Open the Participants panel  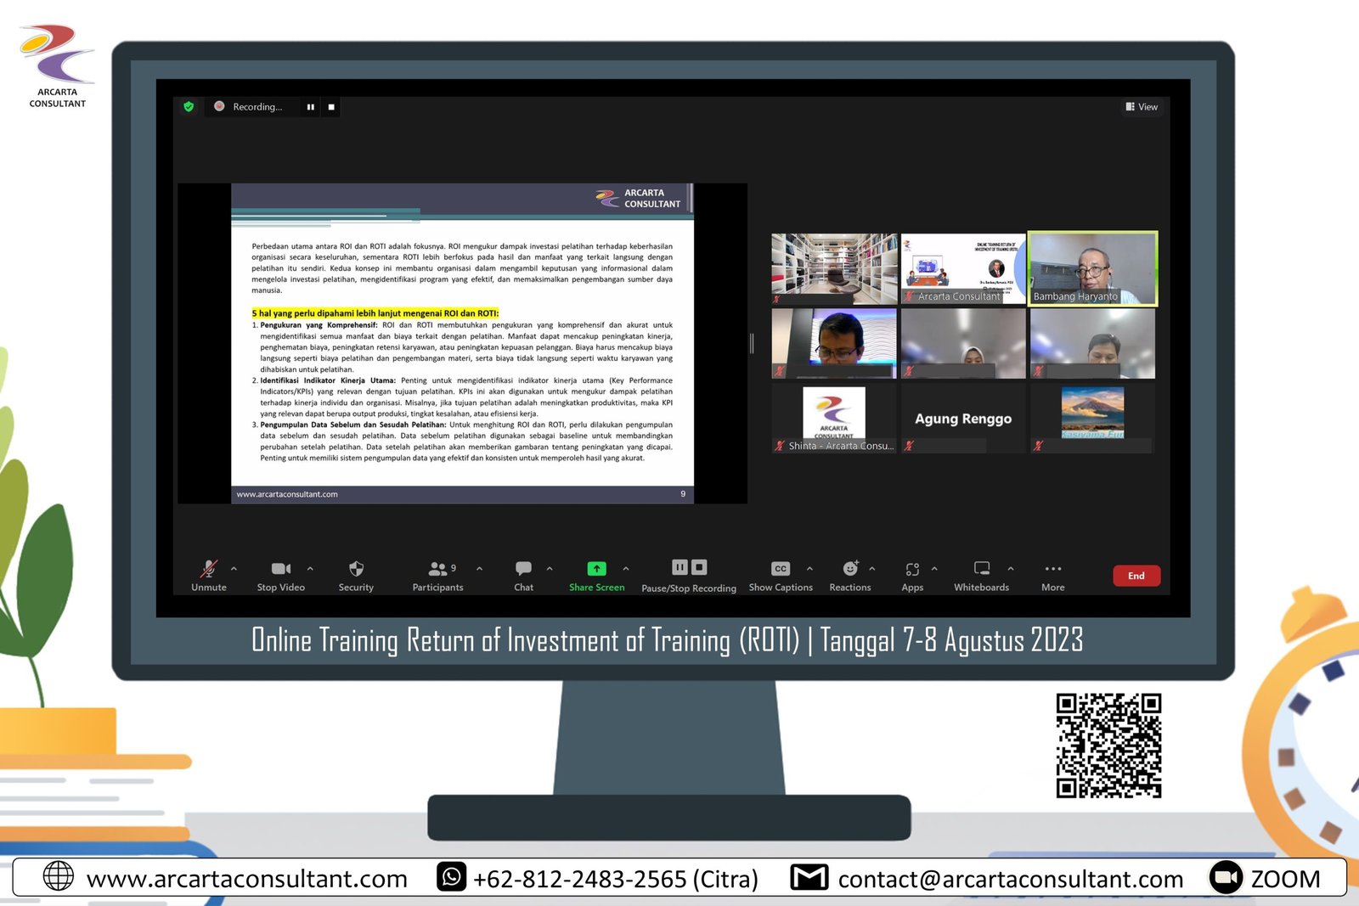438,569
